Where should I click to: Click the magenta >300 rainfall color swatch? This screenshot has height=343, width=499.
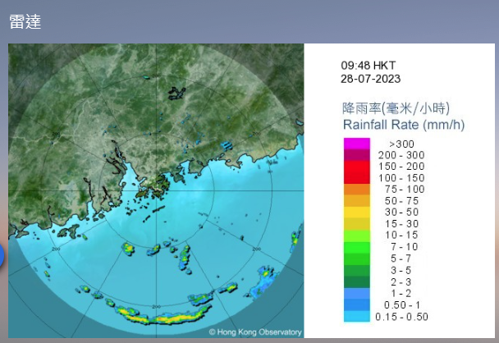(357, 144)
